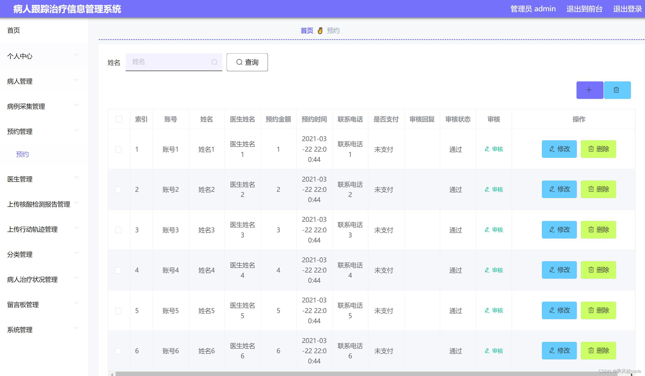Check the checkbox for row 1

pos(118,149)
